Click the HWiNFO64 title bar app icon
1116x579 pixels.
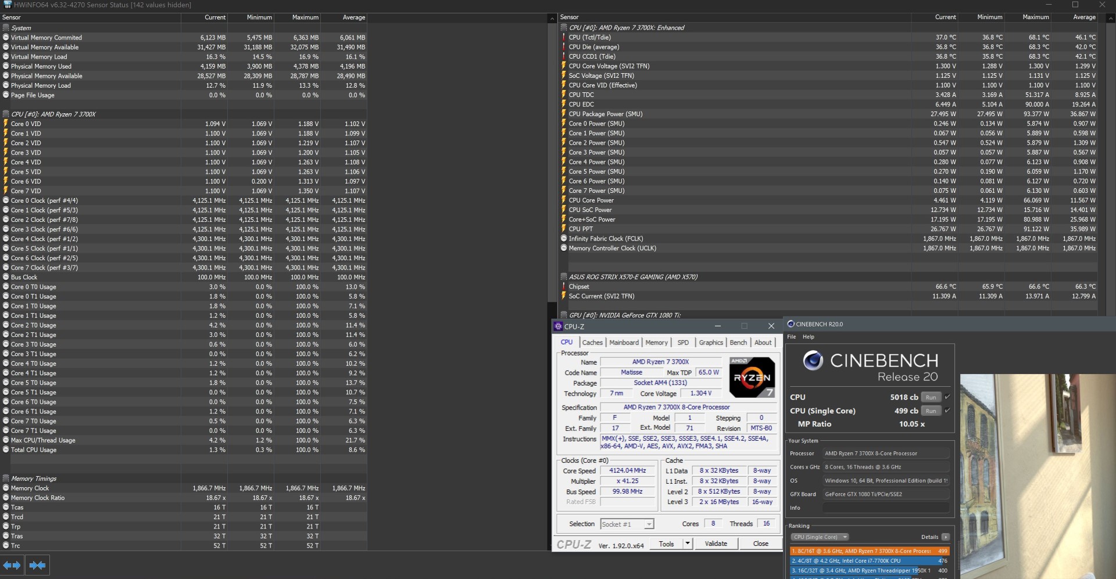(x=8, y=5)
